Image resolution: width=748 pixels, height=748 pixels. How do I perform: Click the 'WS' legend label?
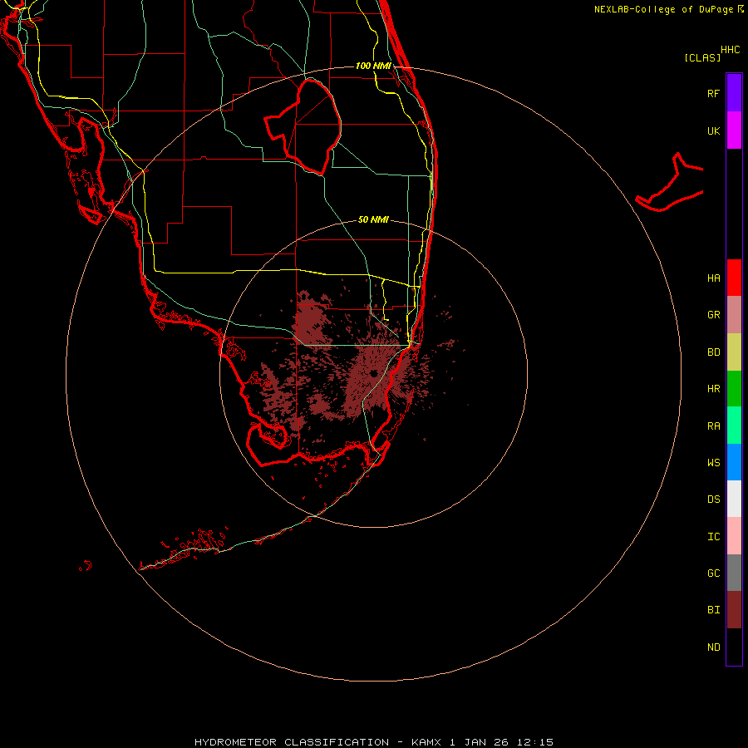(x=713, y=462)
